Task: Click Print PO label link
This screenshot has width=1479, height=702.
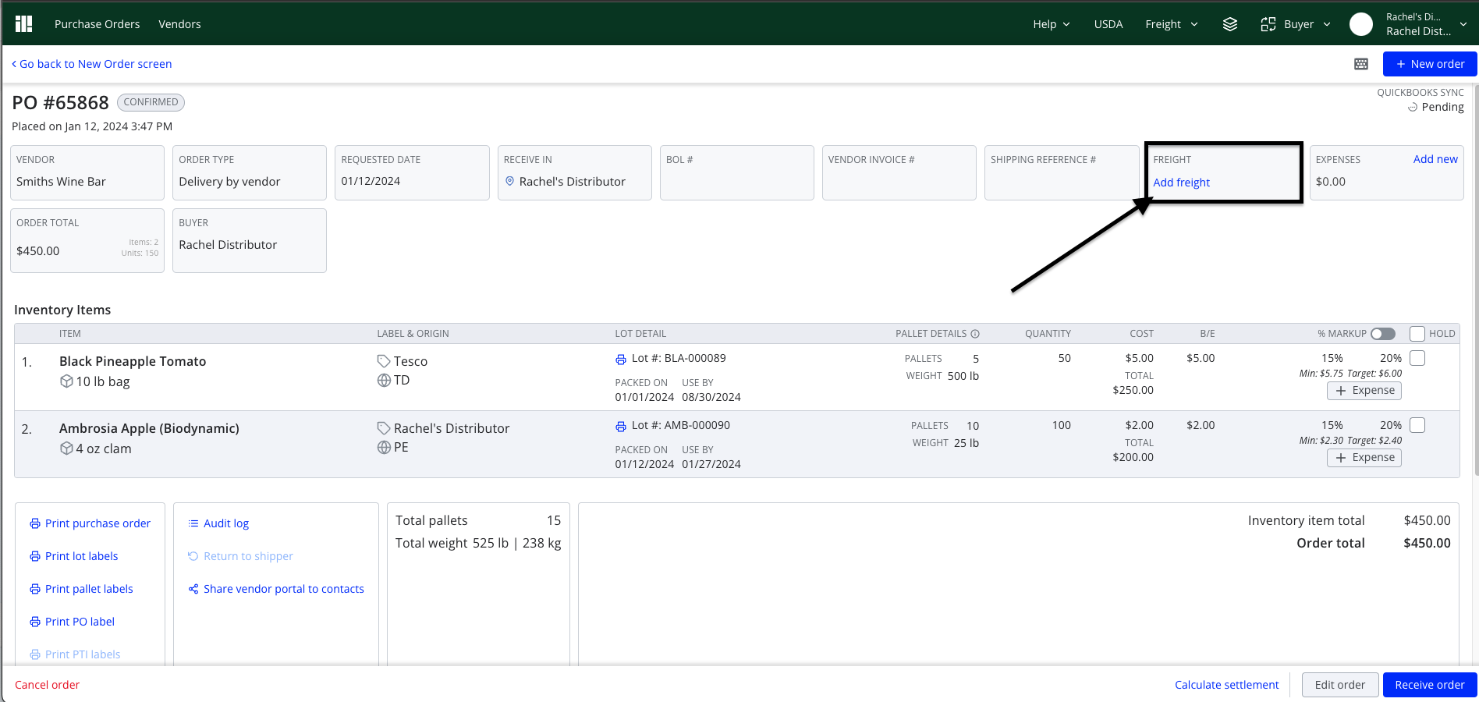Action: (80, 622)
